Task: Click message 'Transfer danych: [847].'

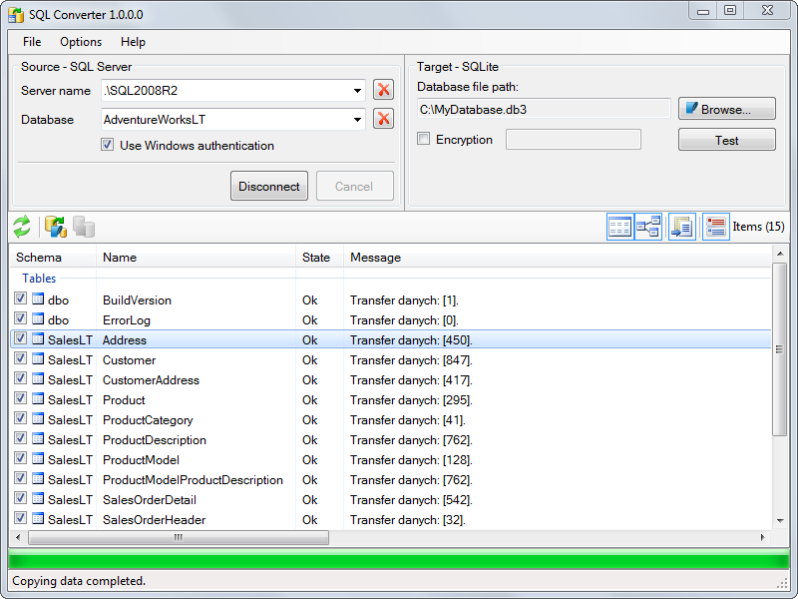Action: coord(411,360)
